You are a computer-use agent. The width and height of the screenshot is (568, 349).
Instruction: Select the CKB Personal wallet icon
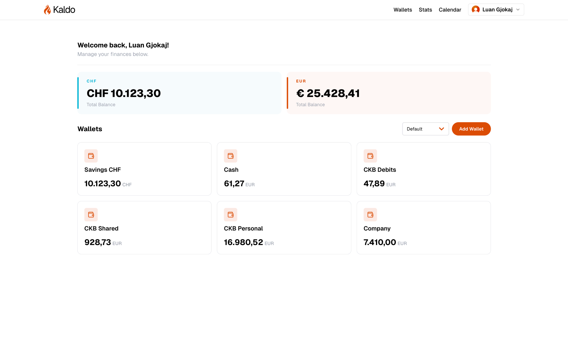231,215
